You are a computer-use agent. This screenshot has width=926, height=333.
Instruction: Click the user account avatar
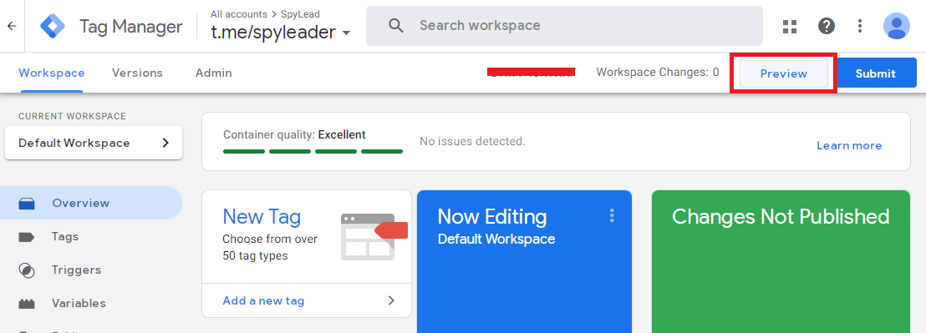897,26
